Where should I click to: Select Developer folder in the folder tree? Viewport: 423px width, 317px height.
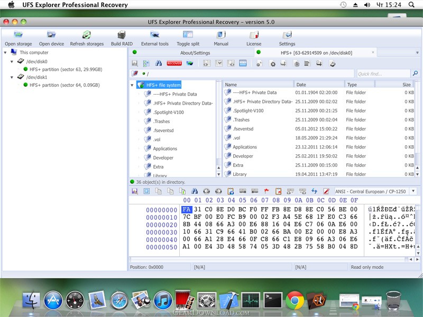tap(163, 157)
